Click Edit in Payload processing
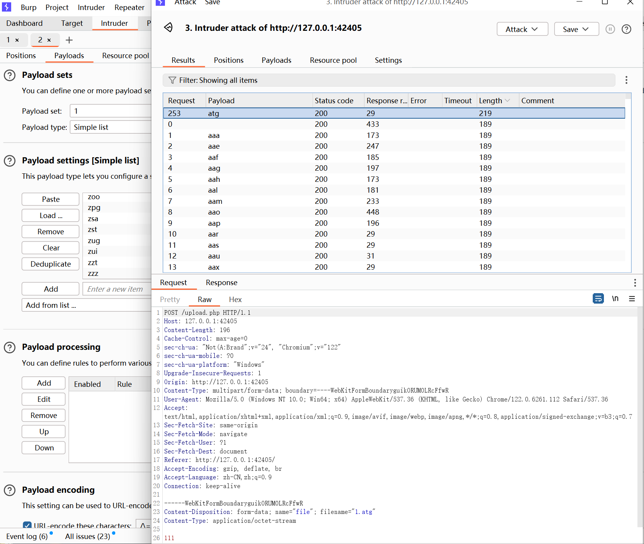Image resolution: width=644 pixels, height=544 pixels. [x=44, y=399]
